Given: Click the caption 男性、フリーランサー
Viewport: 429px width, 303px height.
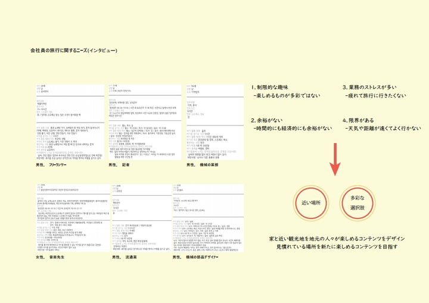Looking at the screenshot, I should pos(51,165).
